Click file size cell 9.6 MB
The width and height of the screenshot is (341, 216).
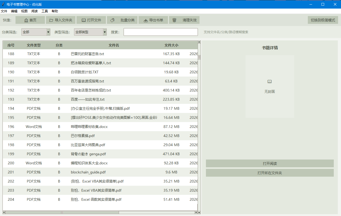(x=171, y=172)
